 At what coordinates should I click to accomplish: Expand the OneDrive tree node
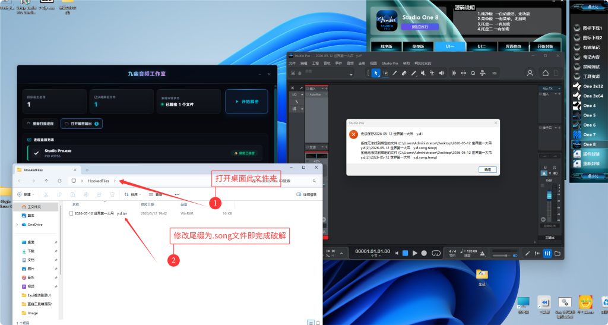point(17,225)
